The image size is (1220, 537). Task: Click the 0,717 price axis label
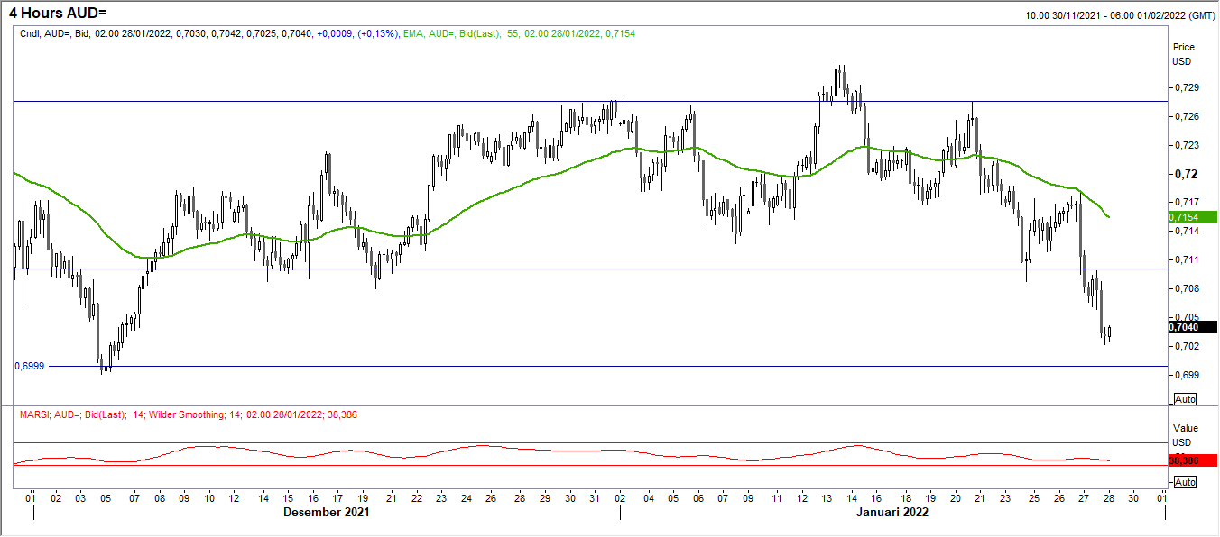click(x=1187, y=202)
